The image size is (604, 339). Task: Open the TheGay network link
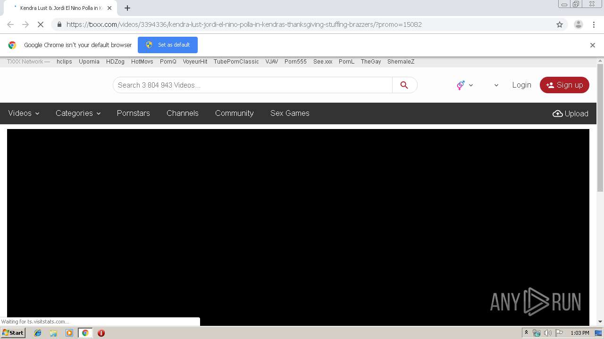click(x=371, y=62)
